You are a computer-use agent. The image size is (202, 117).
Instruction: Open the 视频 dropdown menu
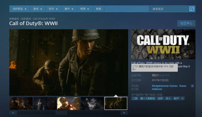[x=85, y=9]
